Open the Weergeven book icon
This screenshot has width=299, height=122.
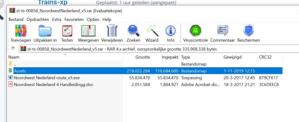pos(88,31)
